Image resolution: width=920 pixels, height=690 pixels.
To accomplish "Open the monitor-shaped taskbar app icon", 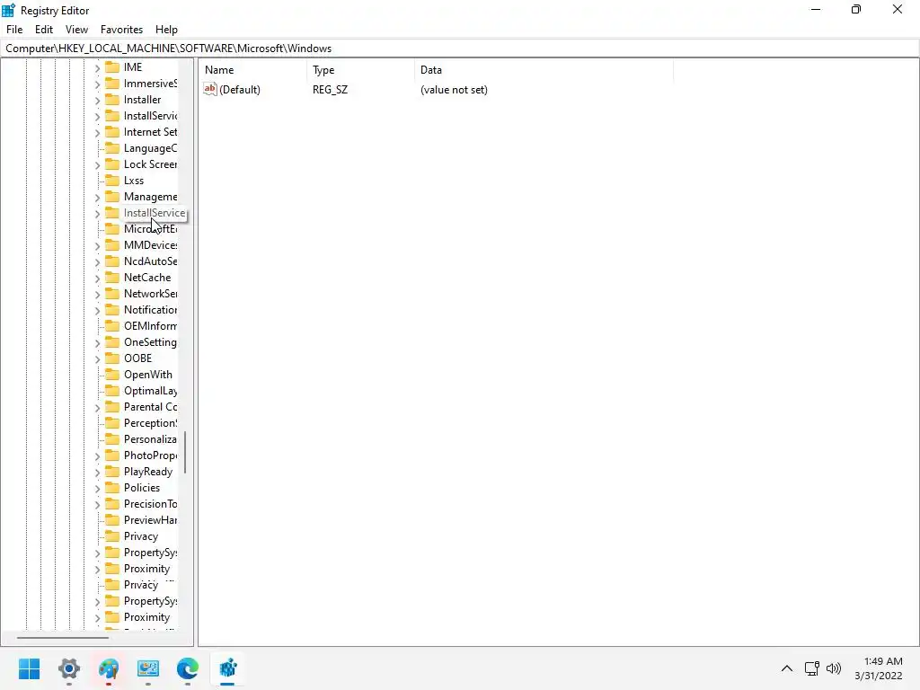I will click(x=148, y=668).
